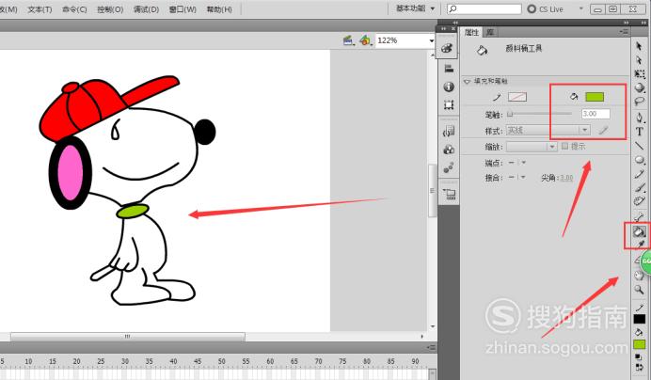Open the 窗口(W) menu
The height and width of the screenshot is (380, 651).
(183, 9)
